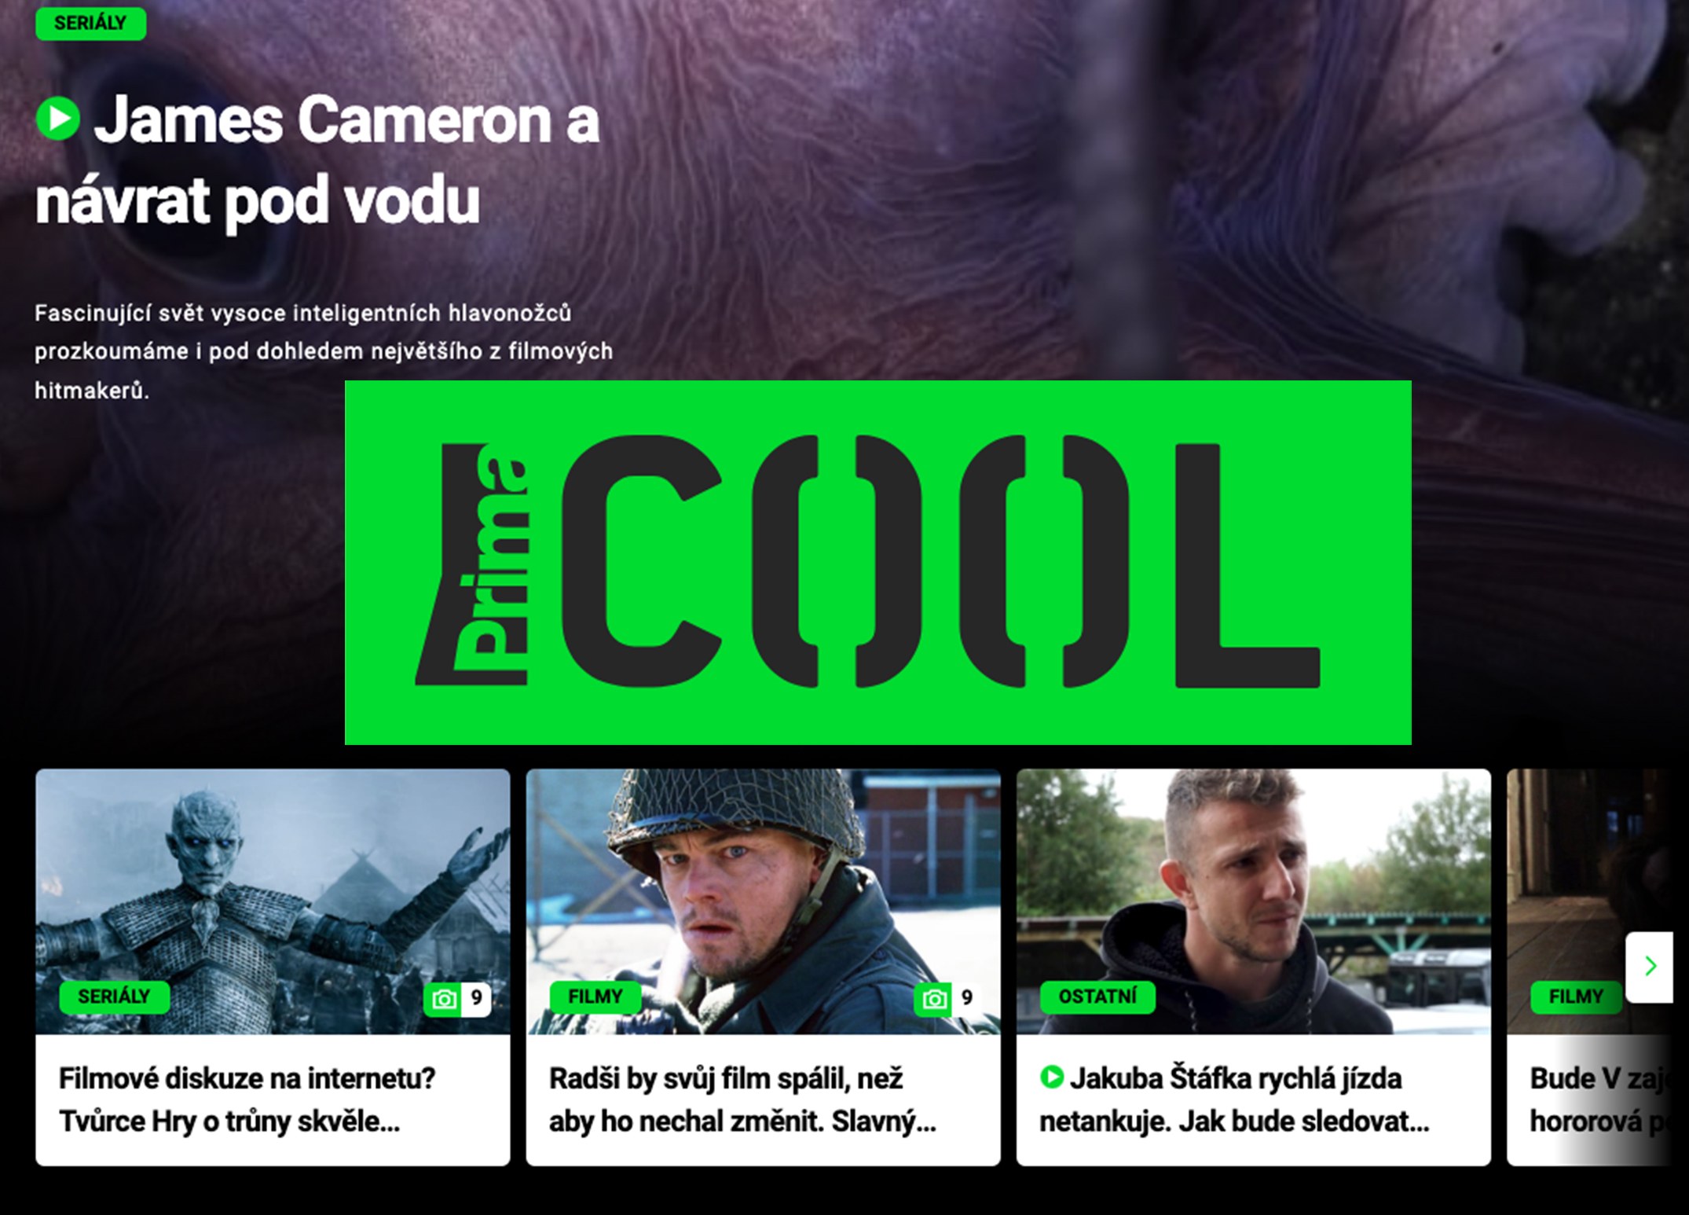Select the OSTATNÍ tag on third card
Screen dimensions: 1689x1215
click(x=1097, y=997)
